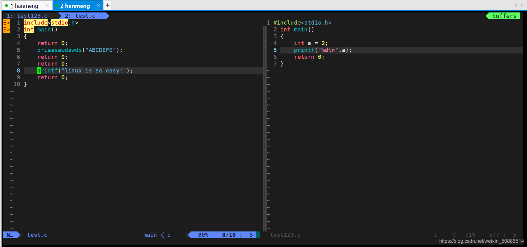This screenshot has width=527, height=247.
Task: Click 'return 0;' on left line 9
Action: tap(53, 77)
